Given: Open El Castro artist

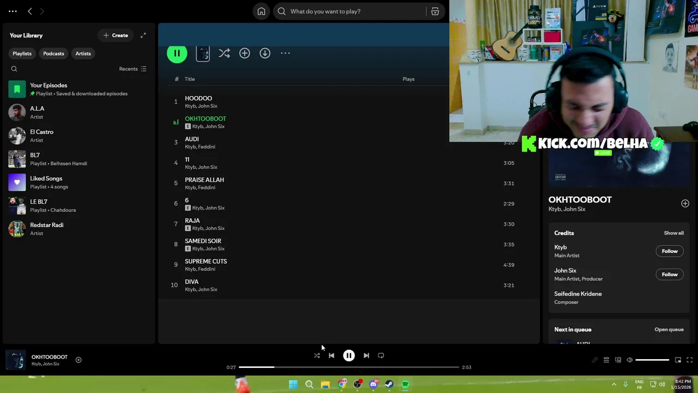Looking at the screenshot, I should click(79, 136).
